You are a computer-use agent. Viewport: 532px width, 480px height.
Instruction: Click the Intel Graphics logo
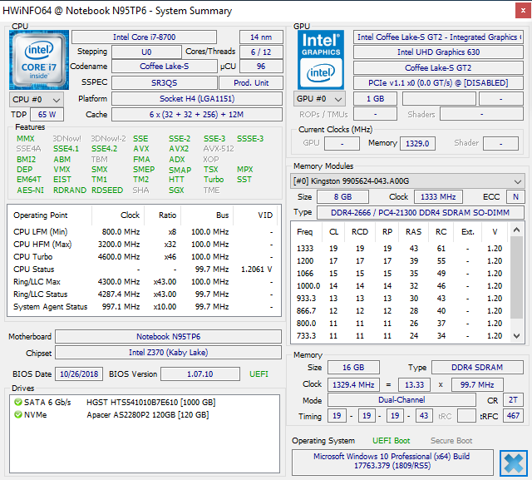[320, 57]
